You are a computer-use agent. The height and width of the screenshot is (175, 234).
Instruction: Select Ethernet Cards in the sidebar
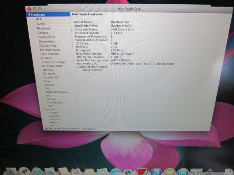click(x=50, y=50)
